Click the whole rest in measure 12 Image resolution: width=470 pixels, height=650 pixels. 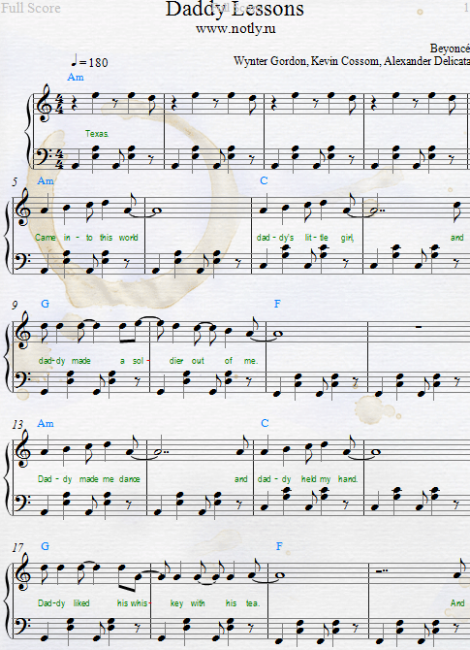pyautogui.click(x=419, y=327)
